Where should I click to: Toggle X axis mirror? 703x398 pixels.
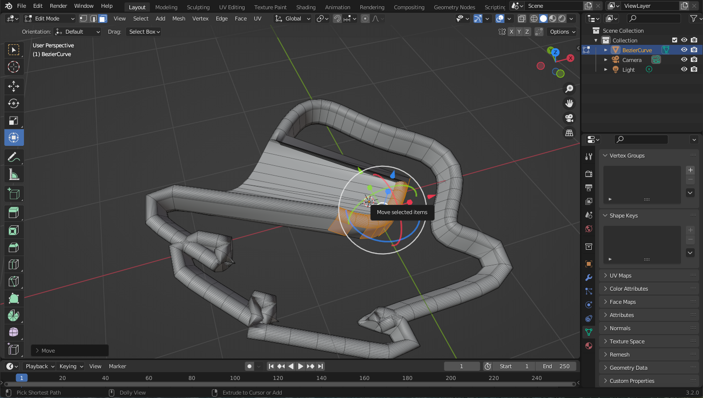512,32
